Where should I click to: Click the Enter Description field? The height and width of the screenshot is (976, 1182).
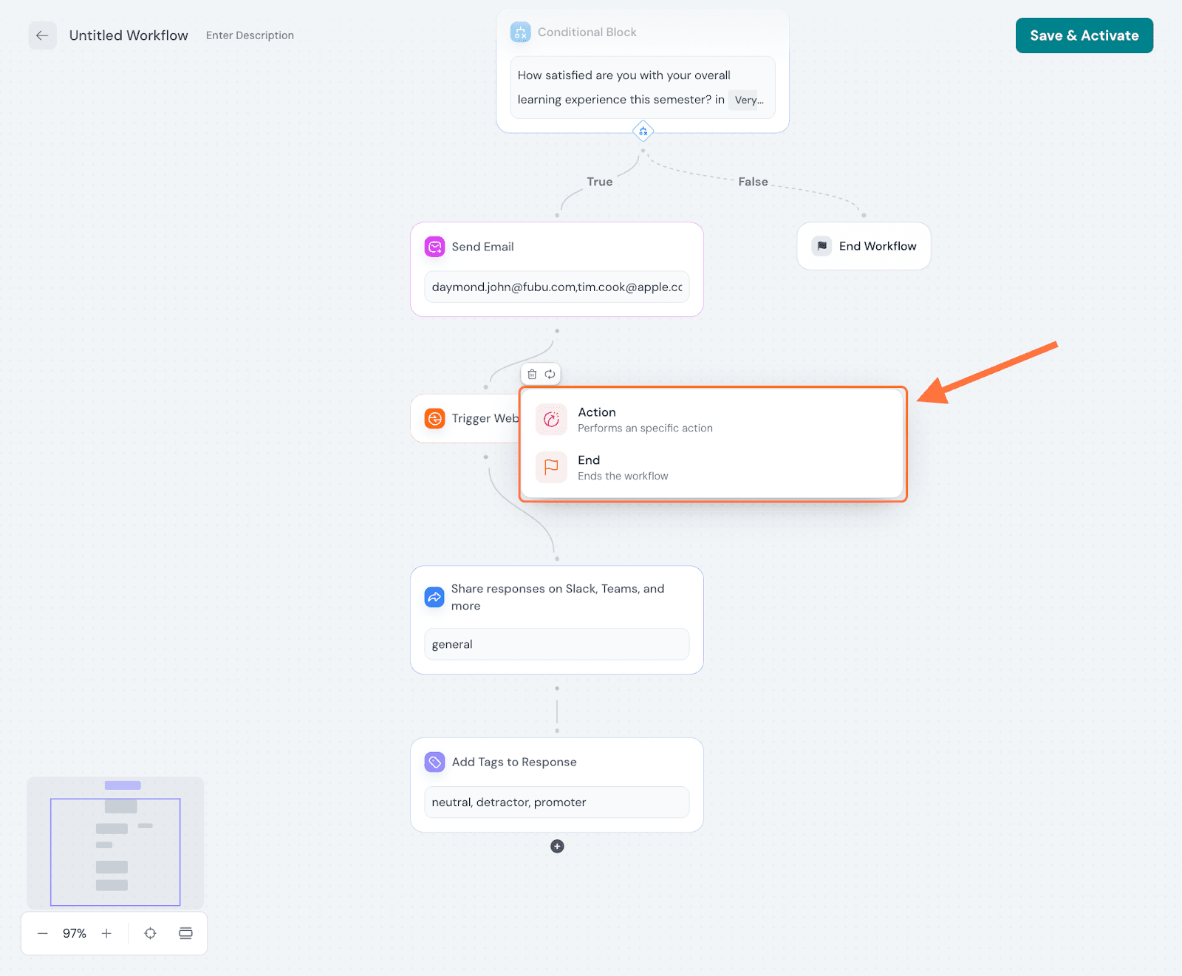(x=250, y=35)
